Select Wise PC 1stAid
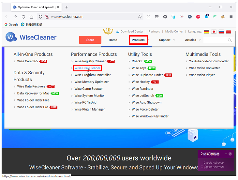The width and height of the screenshot is (238, 180). tap(85, 102)
